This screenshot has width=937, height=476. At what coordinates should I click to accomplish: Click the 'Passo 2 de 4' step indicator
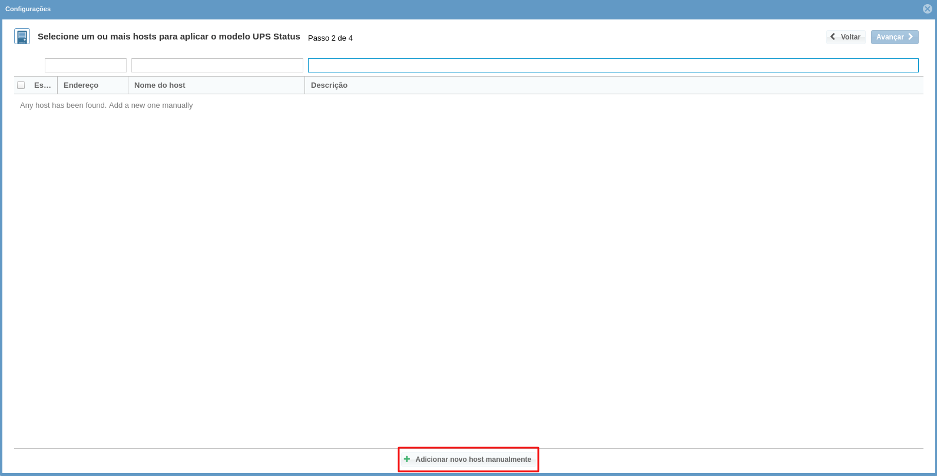click(330, 38)
